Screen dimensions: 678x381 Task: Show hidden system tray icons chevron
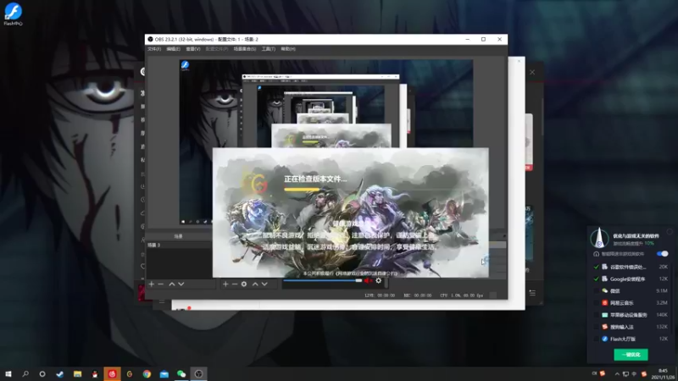point(617,374)
